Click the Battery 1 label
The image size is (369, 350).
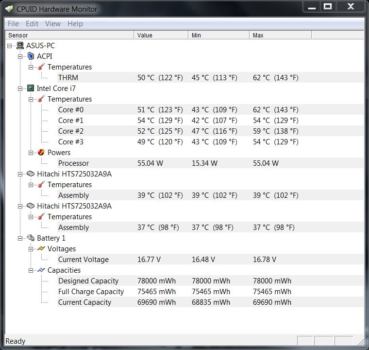51,238
